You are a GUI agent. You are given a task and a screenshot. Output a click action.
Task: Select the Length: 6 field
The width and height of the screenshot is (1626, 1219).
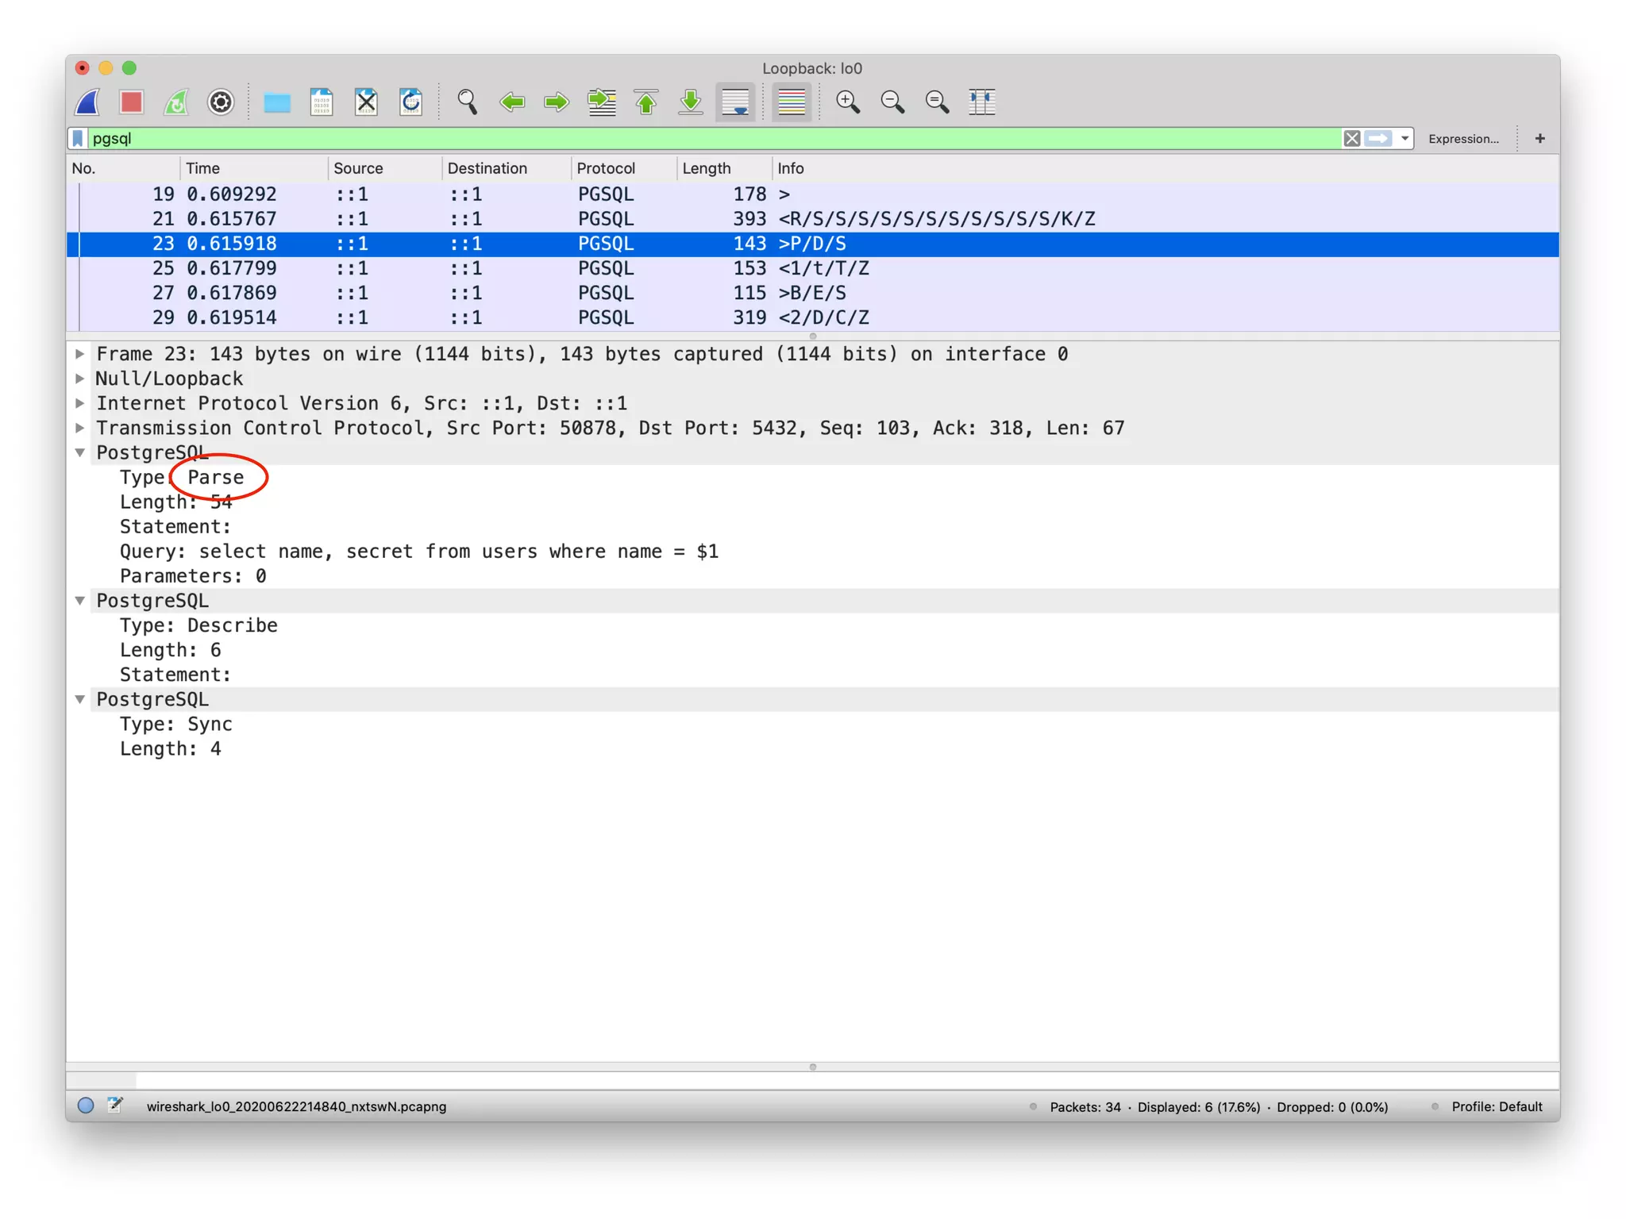click(x=171, y=650)
